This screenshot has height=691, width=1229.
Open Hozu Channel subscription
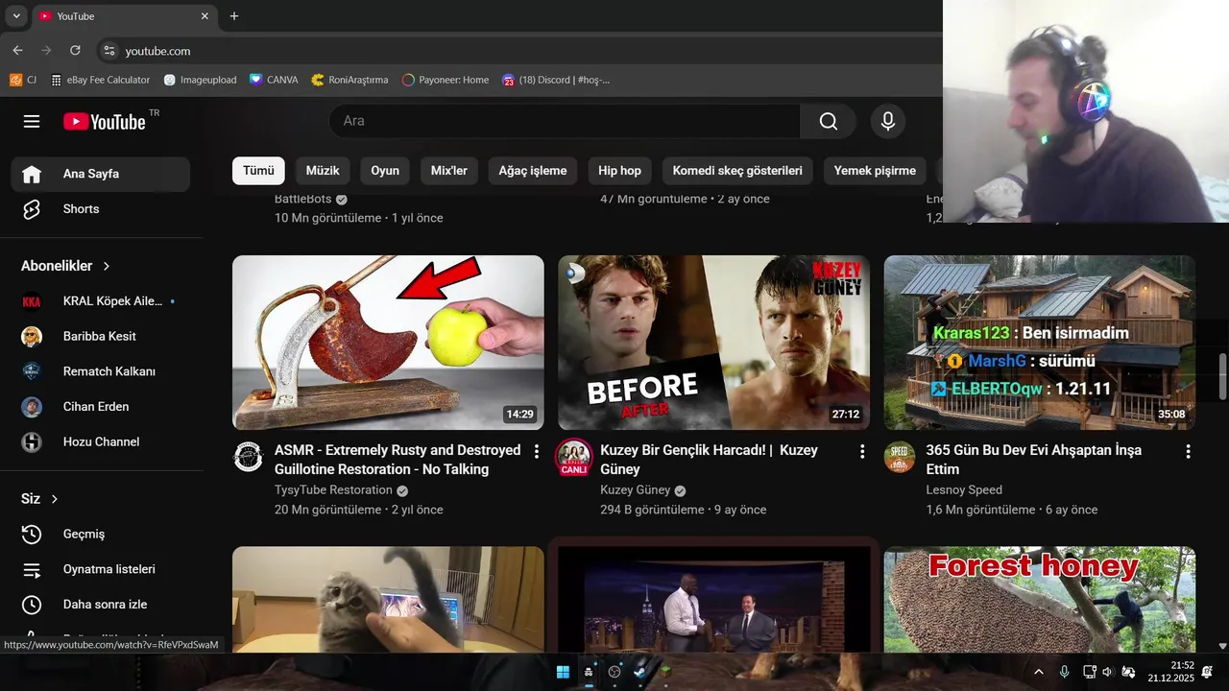pyautogui.click(x=101, y=441)
